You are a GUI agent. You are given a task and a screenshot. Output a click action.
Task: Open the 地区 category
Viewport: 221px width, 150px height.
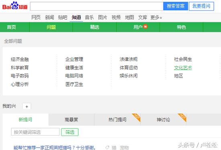point(178,76)
